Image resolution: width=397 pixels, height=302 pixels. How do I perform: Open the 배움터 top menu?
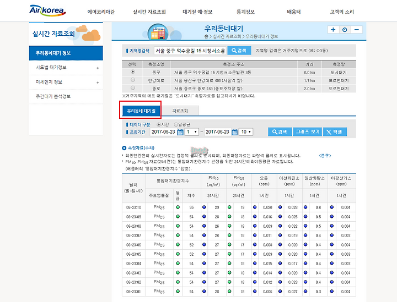(294, 12)
